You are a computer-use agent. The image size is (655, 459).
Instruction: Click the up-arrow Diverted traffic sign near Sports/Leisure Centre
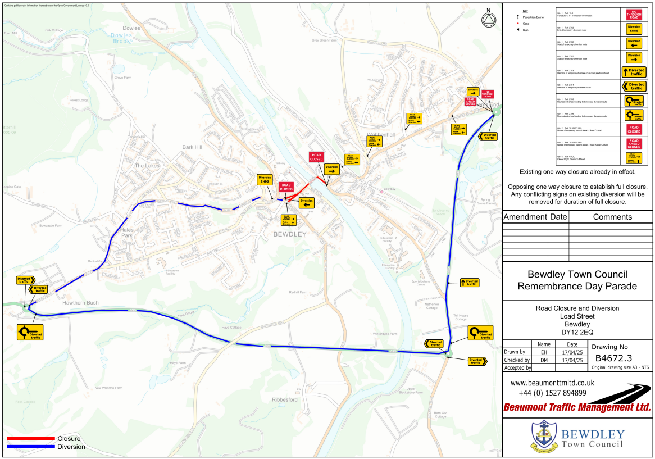[x=470, y=282]
